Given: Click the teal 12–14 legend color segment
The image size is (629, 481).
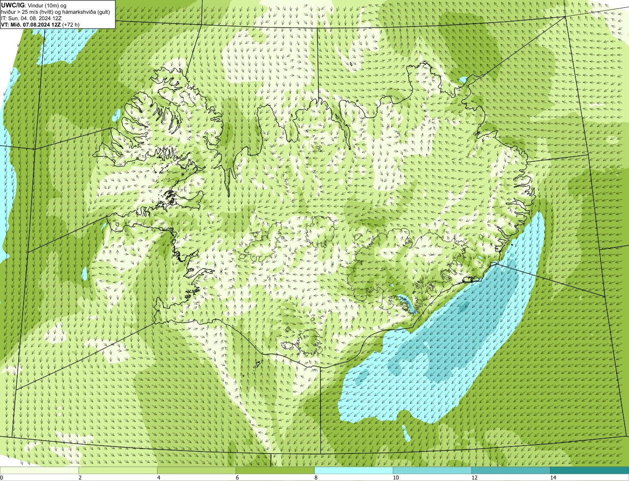Looking at the screenshot, I should 511,470.
